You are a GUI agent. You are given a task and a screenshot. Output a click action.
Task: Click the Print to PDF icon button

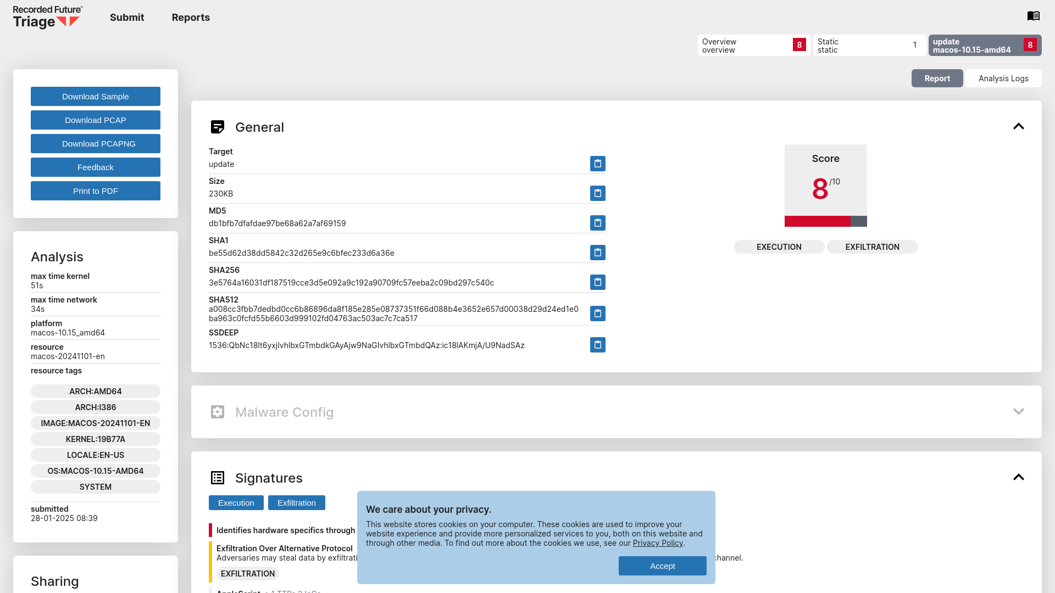[95, 191]
